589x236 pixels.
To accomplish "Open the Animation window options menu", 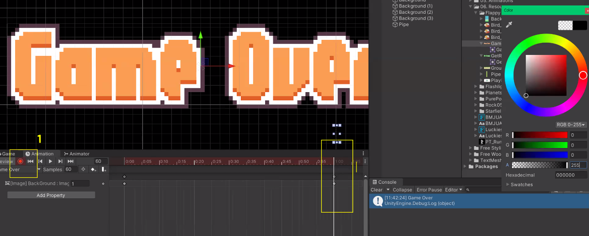I will pyautogui.click(x=363, y=154).
